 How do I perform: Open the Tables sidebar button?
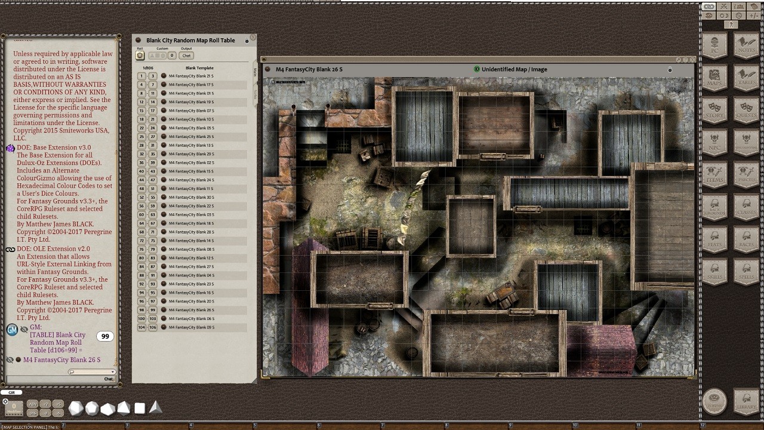pyautogui.click(x=746, y=76)
